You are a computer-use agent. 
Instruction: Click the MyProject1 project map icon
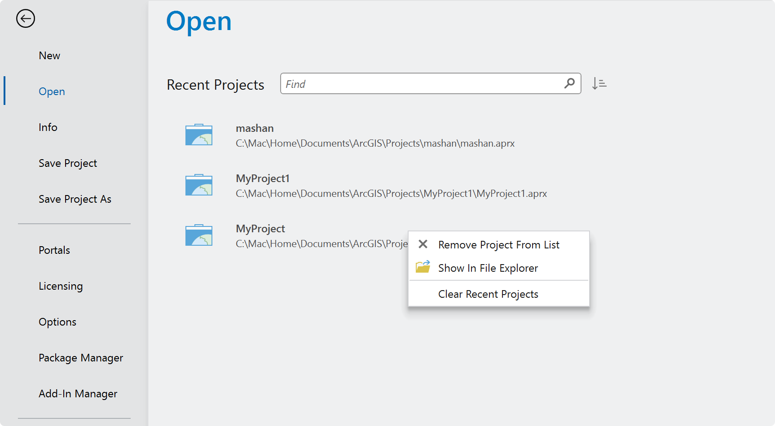199,185
